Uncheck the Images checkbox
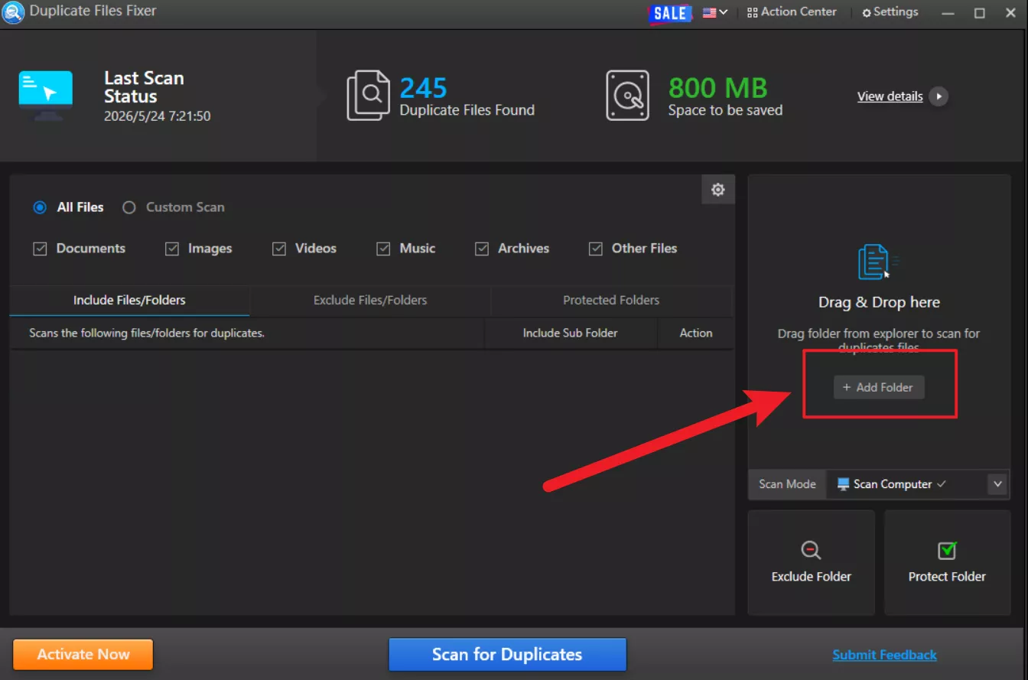 (172, 249)
